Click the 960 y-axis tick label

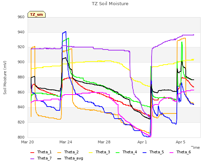click(21, 17)
